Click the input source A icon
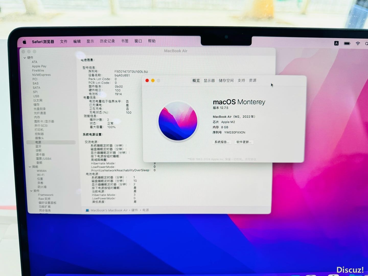 pyautogui.click(x=337, y=43)
